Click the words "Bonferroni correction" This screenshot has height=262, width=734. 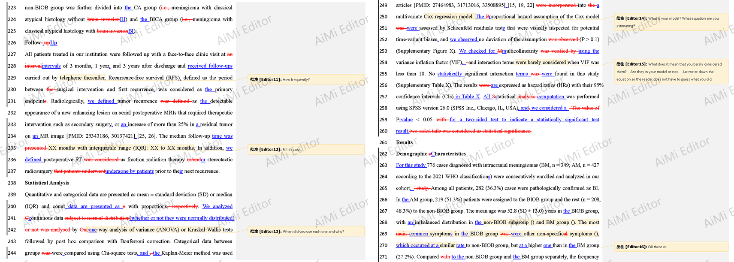145,241
